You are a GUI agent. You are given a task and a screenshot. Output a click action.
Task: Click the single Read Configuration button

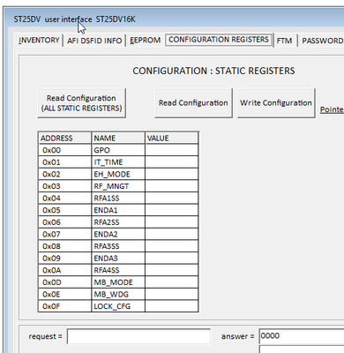(x=193, y=103)
